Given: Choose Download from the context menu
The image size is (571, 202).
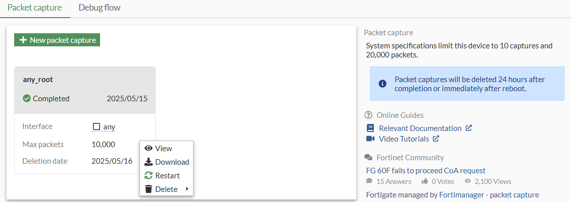Looking at the screenshot, I should pyautogui.click(x=172, y=162).
